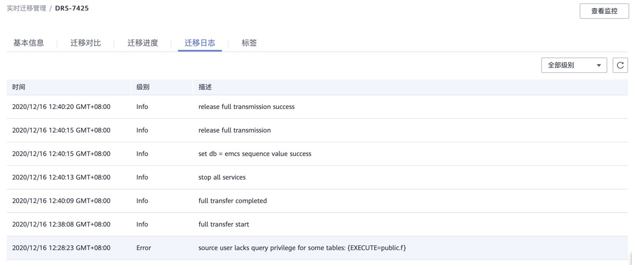Navigate to 实时迁移管理 breadcrumb link
The image size is (632, 265).
(x=26, y=8)
